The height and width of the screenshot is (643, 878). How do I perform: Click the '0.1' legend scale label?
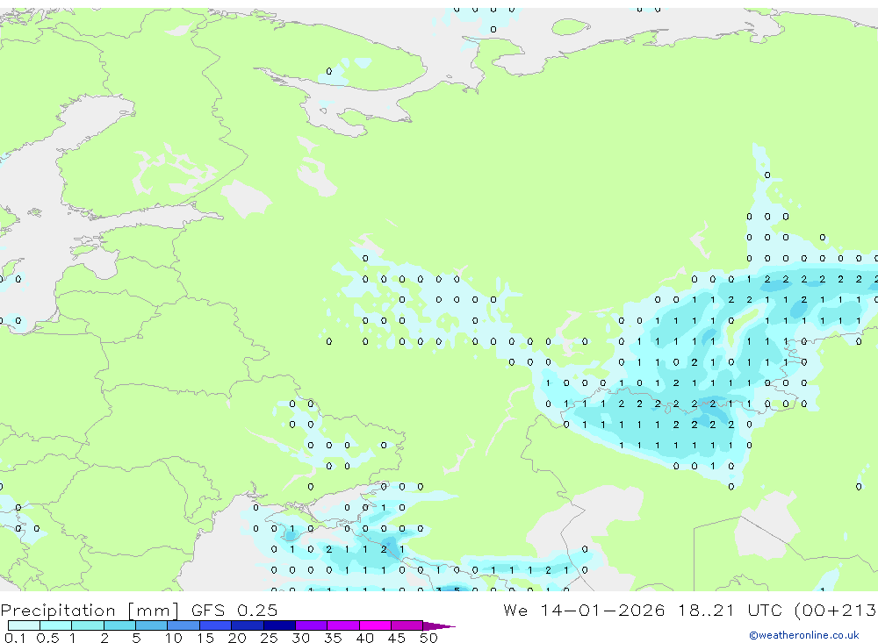click(15, 638)
